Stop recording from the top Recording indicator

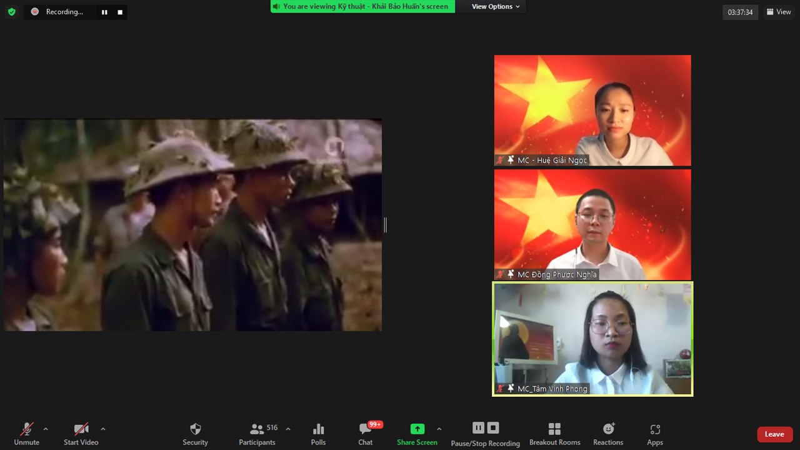click(120, 12)
